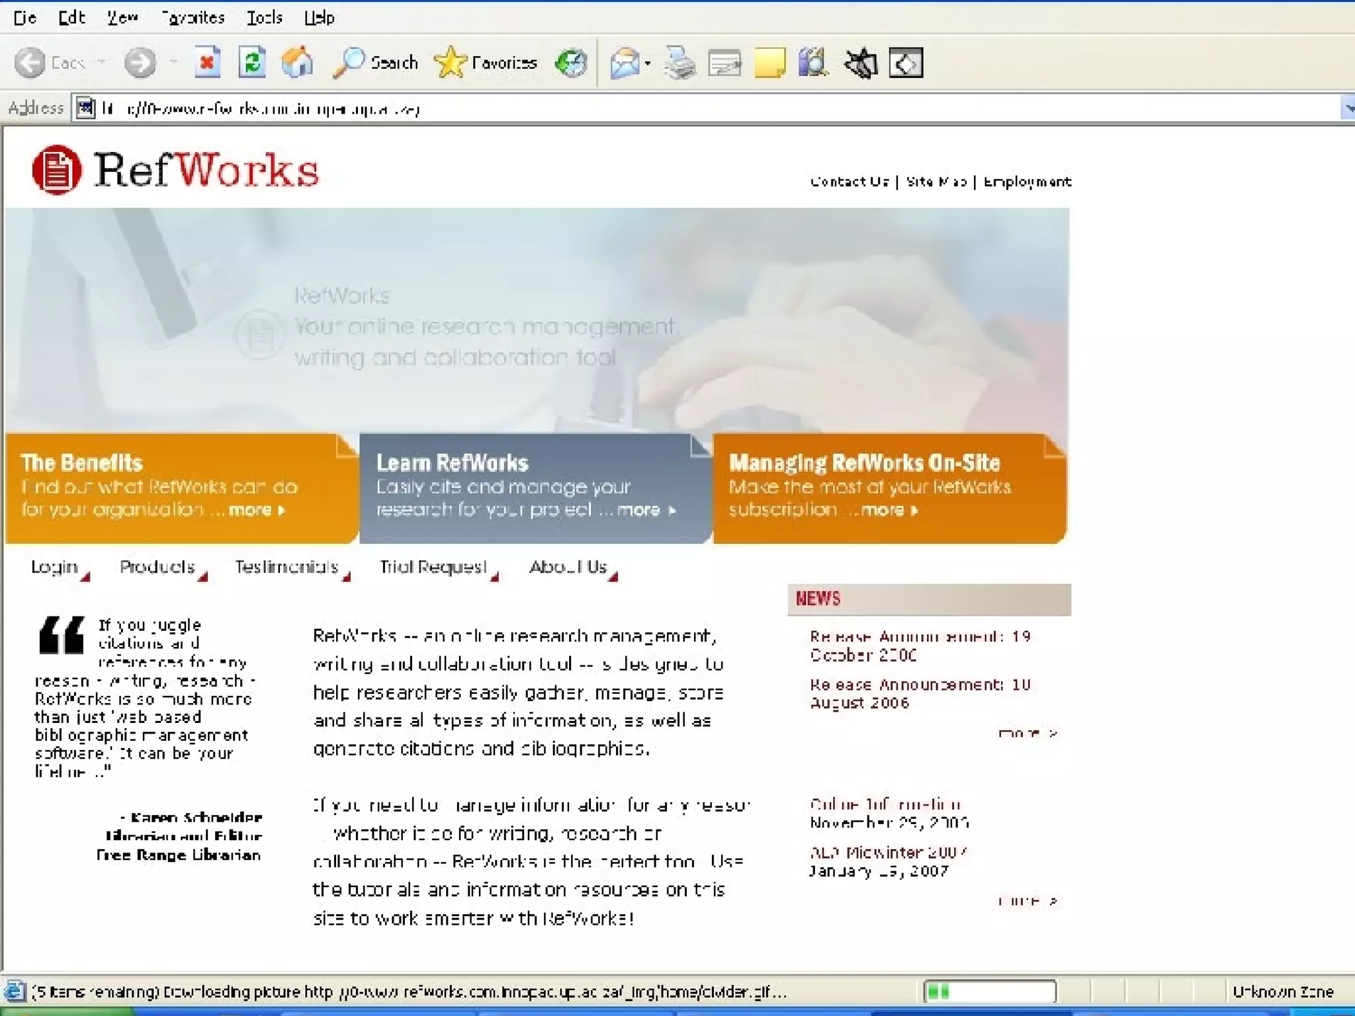Click the yellow note icon
This screenshot has width=1355, height=1016.
(x=769, y=63)
